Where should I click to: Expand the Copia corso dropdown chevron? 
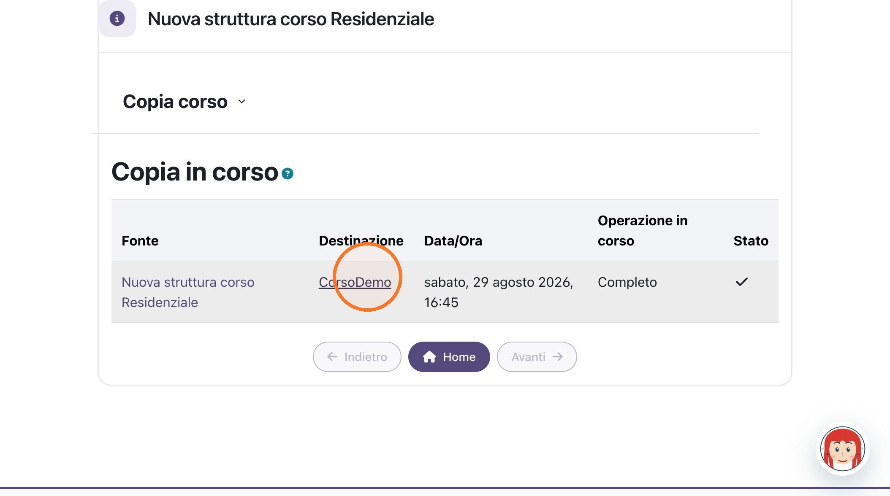pos(241,102)
